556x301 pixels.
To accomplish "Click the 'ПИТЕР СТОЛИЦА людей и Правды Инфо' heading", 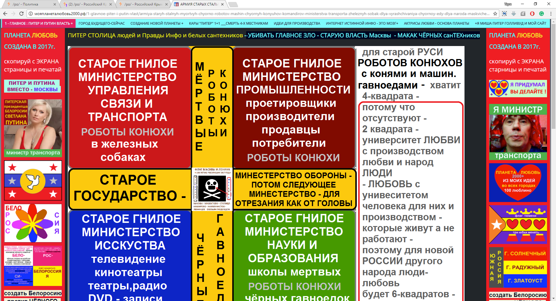I will pos(156,35).
